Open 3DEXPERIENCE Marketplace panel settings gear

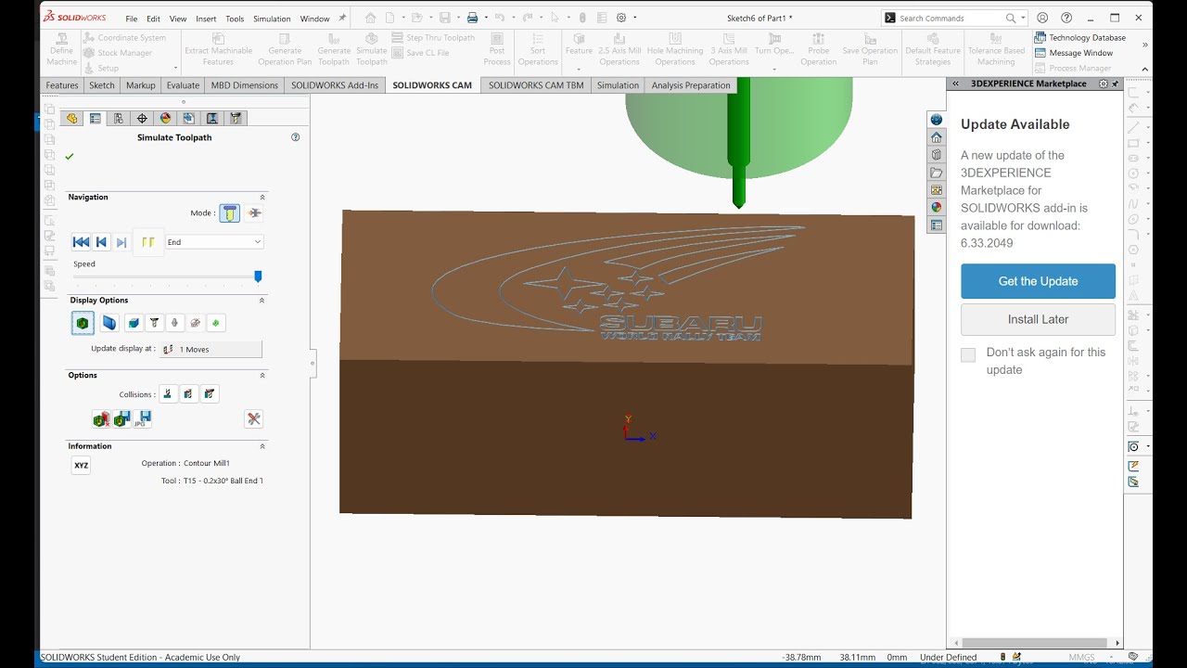click(x=1103, y=83)
